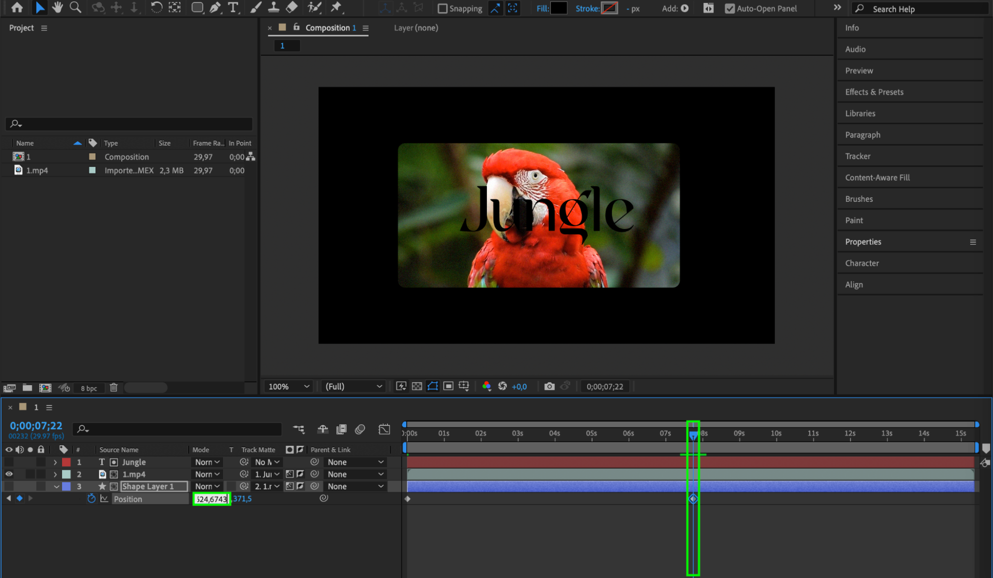Viewport: 993px width, 578px height.
Task: Click the 8 bpc color depth button
Action: (x=89, y=388)
